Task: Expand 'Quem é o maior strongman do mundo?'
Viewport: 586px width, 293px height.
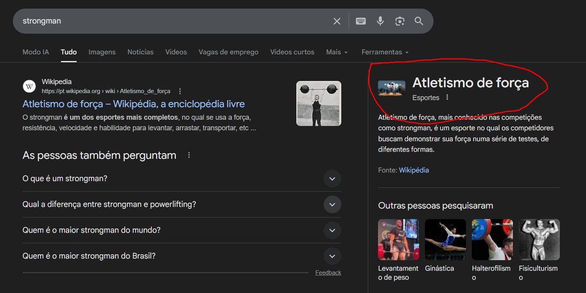Action: pyautogui.click(x=182, y=230)
